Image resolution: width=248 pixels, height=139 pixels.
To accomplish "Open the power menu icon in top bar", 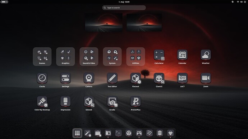I will click(245, 2).
